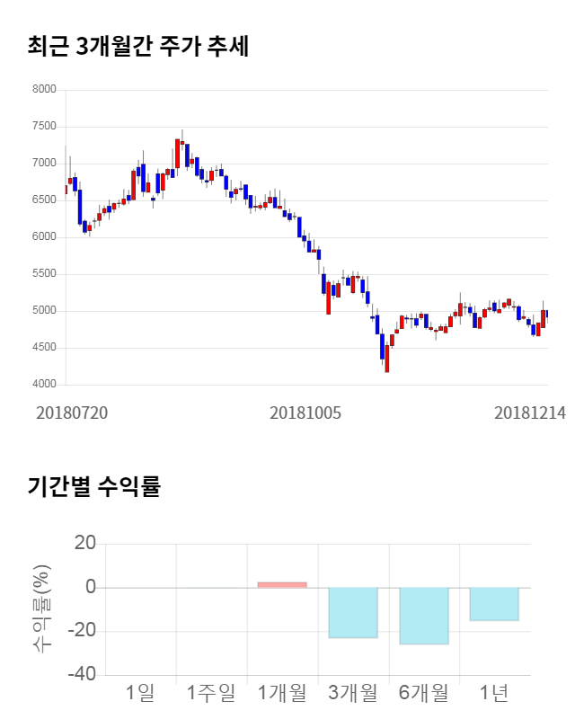The image size is (575, 728).
Task: Click the 6000 price axis label
Action: [x=44, y=237]
